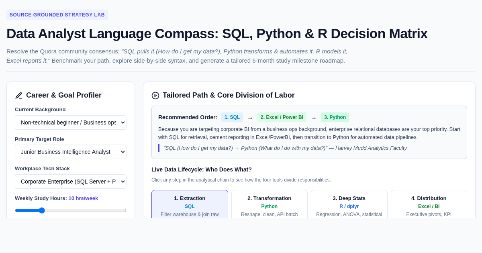Click the Weekly Study Hours 10 hrs/week value
482x253 pixels.
pyautogui.click(x=83, y=198)
